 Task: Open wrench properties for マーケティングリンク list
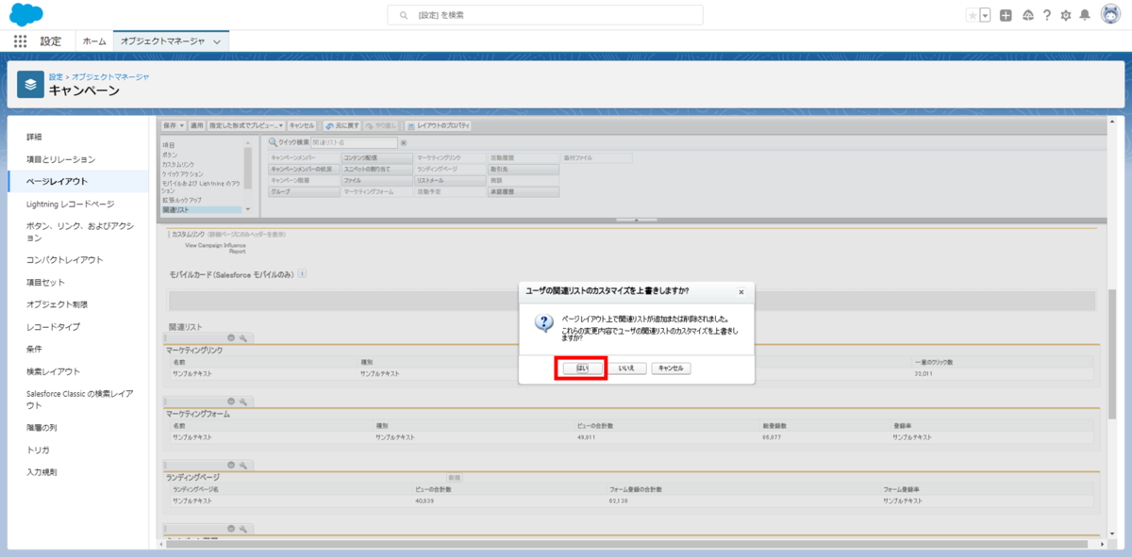[x=242, y=337]
